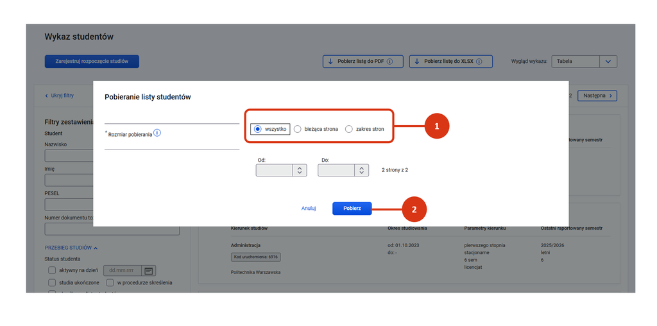Screen dimensions: 657x326
Task: Click info icon on XLSX download button
Action: 479,62
